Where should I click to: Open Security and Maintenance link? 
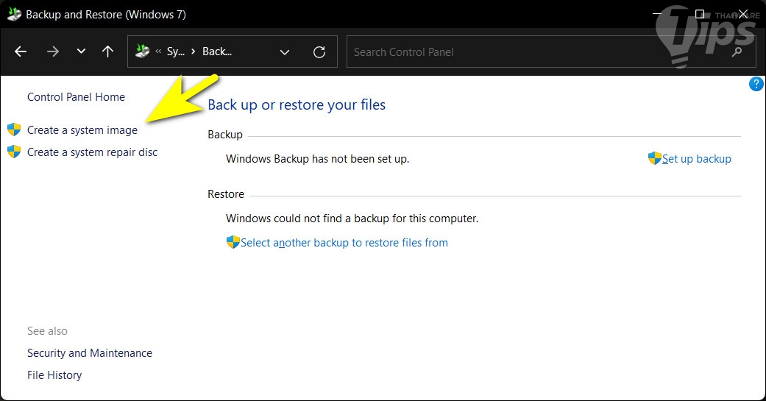[90, 353]
